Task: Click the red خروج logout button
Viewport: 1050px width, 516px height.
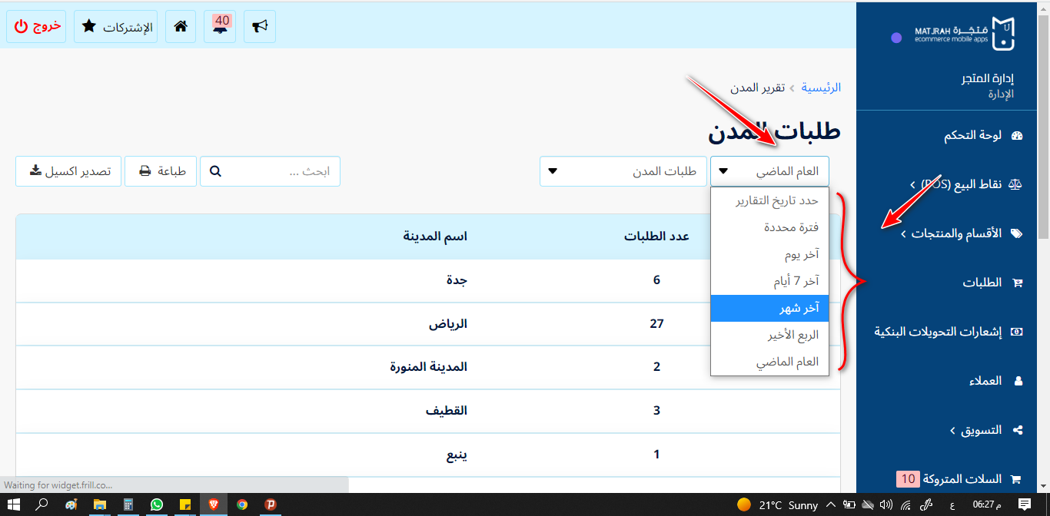Action: click(37, 27)
